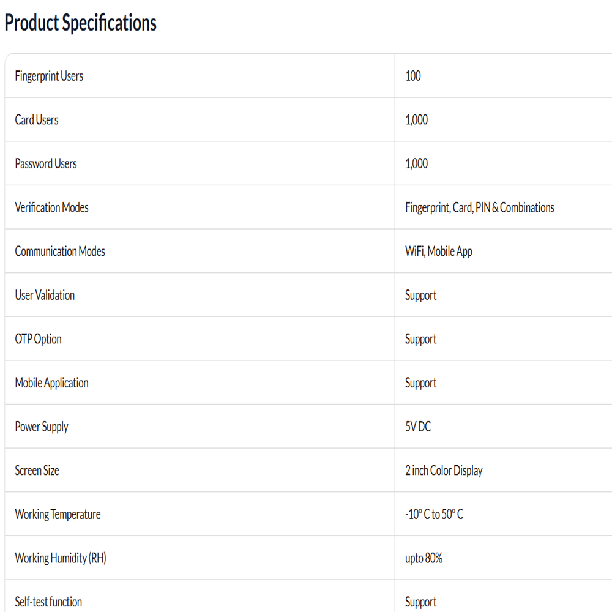Click the Password Users row label
The image size is (612, 612).
[46, 163]
